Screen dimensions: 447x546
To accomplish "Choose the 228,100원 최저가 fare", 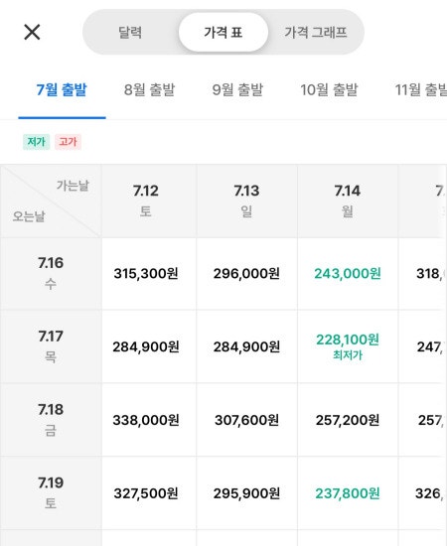I will click(x=348, y=346).
